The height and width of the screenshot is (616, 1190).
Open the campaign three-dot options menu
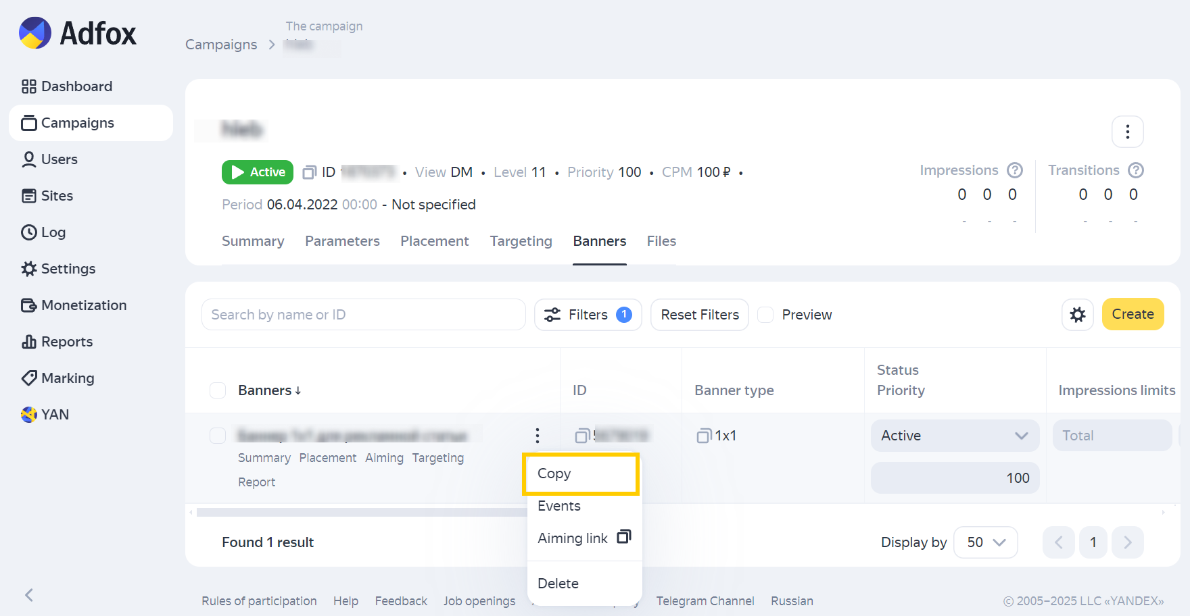click(1127, 132)
